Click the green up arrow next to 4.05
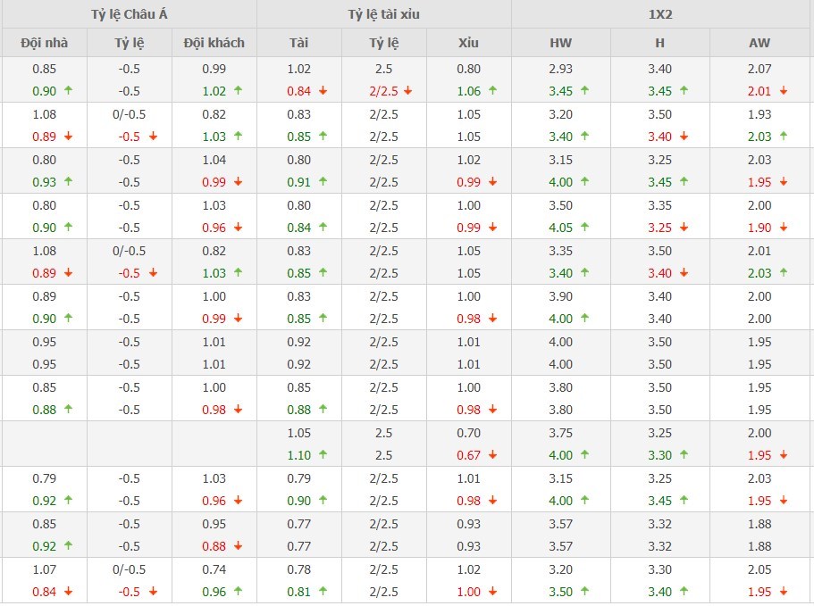Image resolution: width=814 pixels, height=606 pixels. click(x=584, y=228)
